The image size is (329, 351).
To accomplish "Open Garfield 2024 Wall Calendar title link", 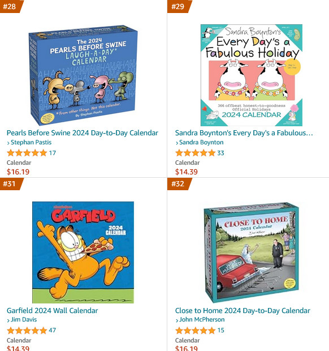I will [x=53, y=310].
